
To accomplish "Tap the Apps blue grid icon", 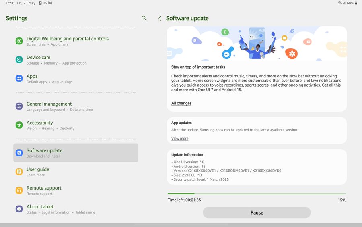I will pos(19,79).
